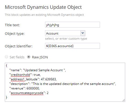
Task: Click the Object Identifier label
Action: (19, 46)
